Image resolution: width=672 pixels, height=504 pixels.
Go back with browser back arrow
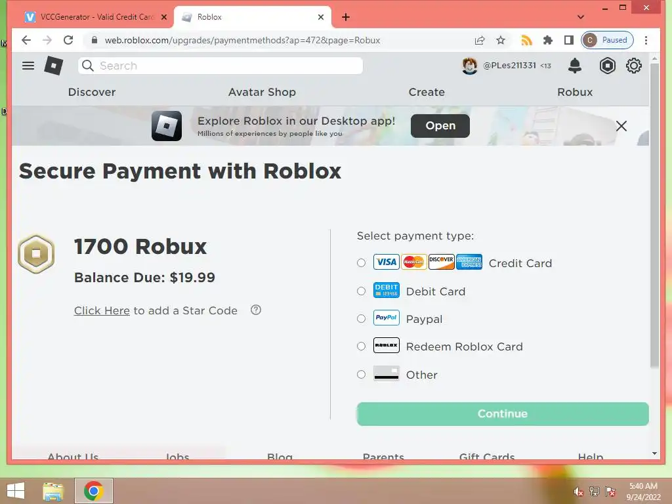pos(26,40)
